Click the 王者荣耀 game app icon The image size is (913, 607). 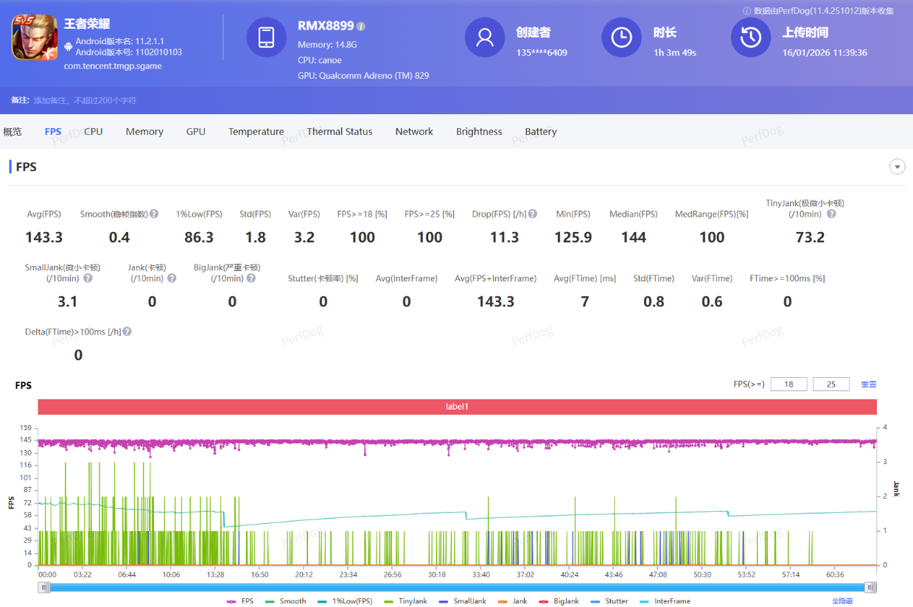click(x=34, y=37)
